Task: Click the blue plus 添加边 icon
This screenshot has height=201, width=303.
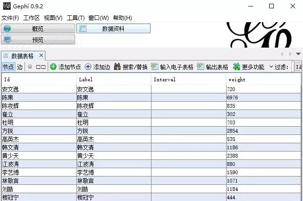Action: tap(88, 67)
